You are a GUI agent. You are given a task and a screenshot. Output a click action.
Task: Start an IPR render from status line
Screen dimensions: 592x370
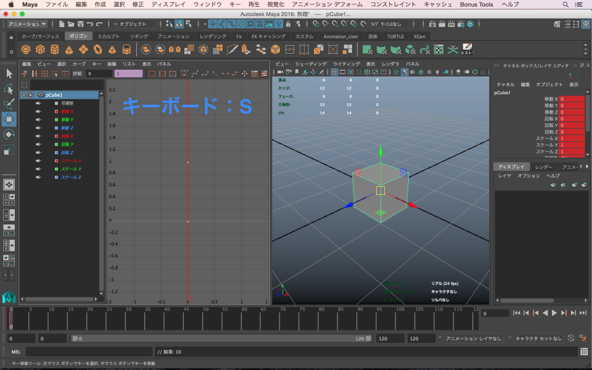[x=451, y=24]
